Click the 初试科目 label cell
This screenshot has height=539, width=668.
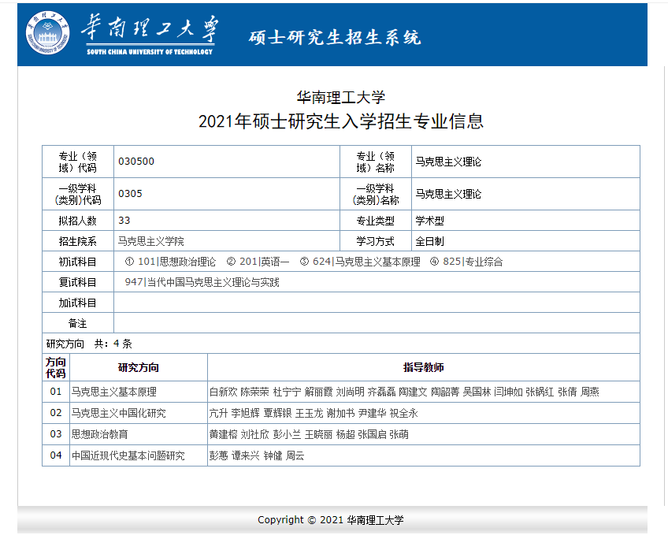(x=78, y=262)
